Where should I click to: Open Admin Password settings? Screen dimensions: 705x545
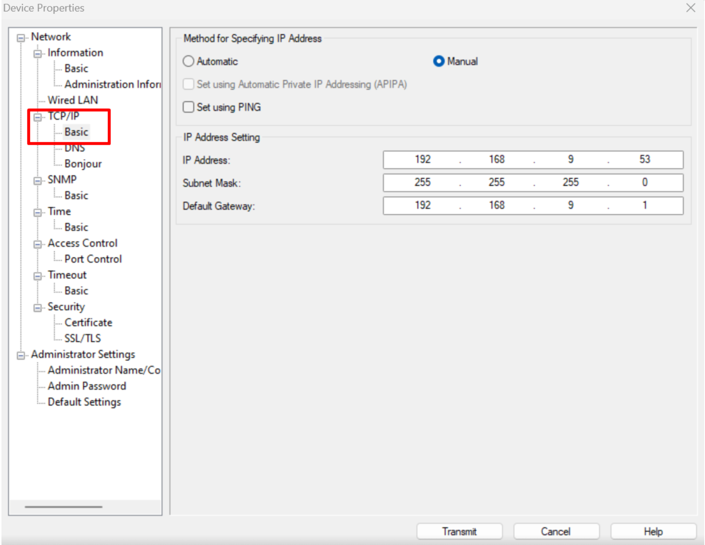point(87,386)
